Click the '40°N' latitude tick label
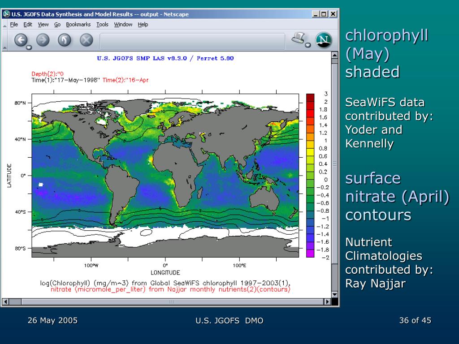This screenshot has height=344, width=459. (x=20, y=139)
